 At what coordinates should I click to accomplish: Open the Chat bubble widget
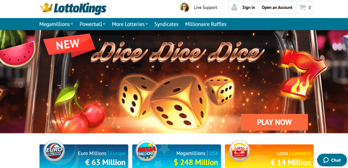[x=332, y=160]
